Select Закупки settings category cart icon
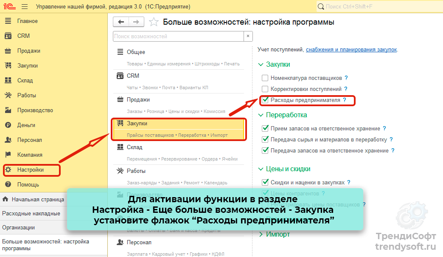 pyautogui.click(x=121, y=123)
